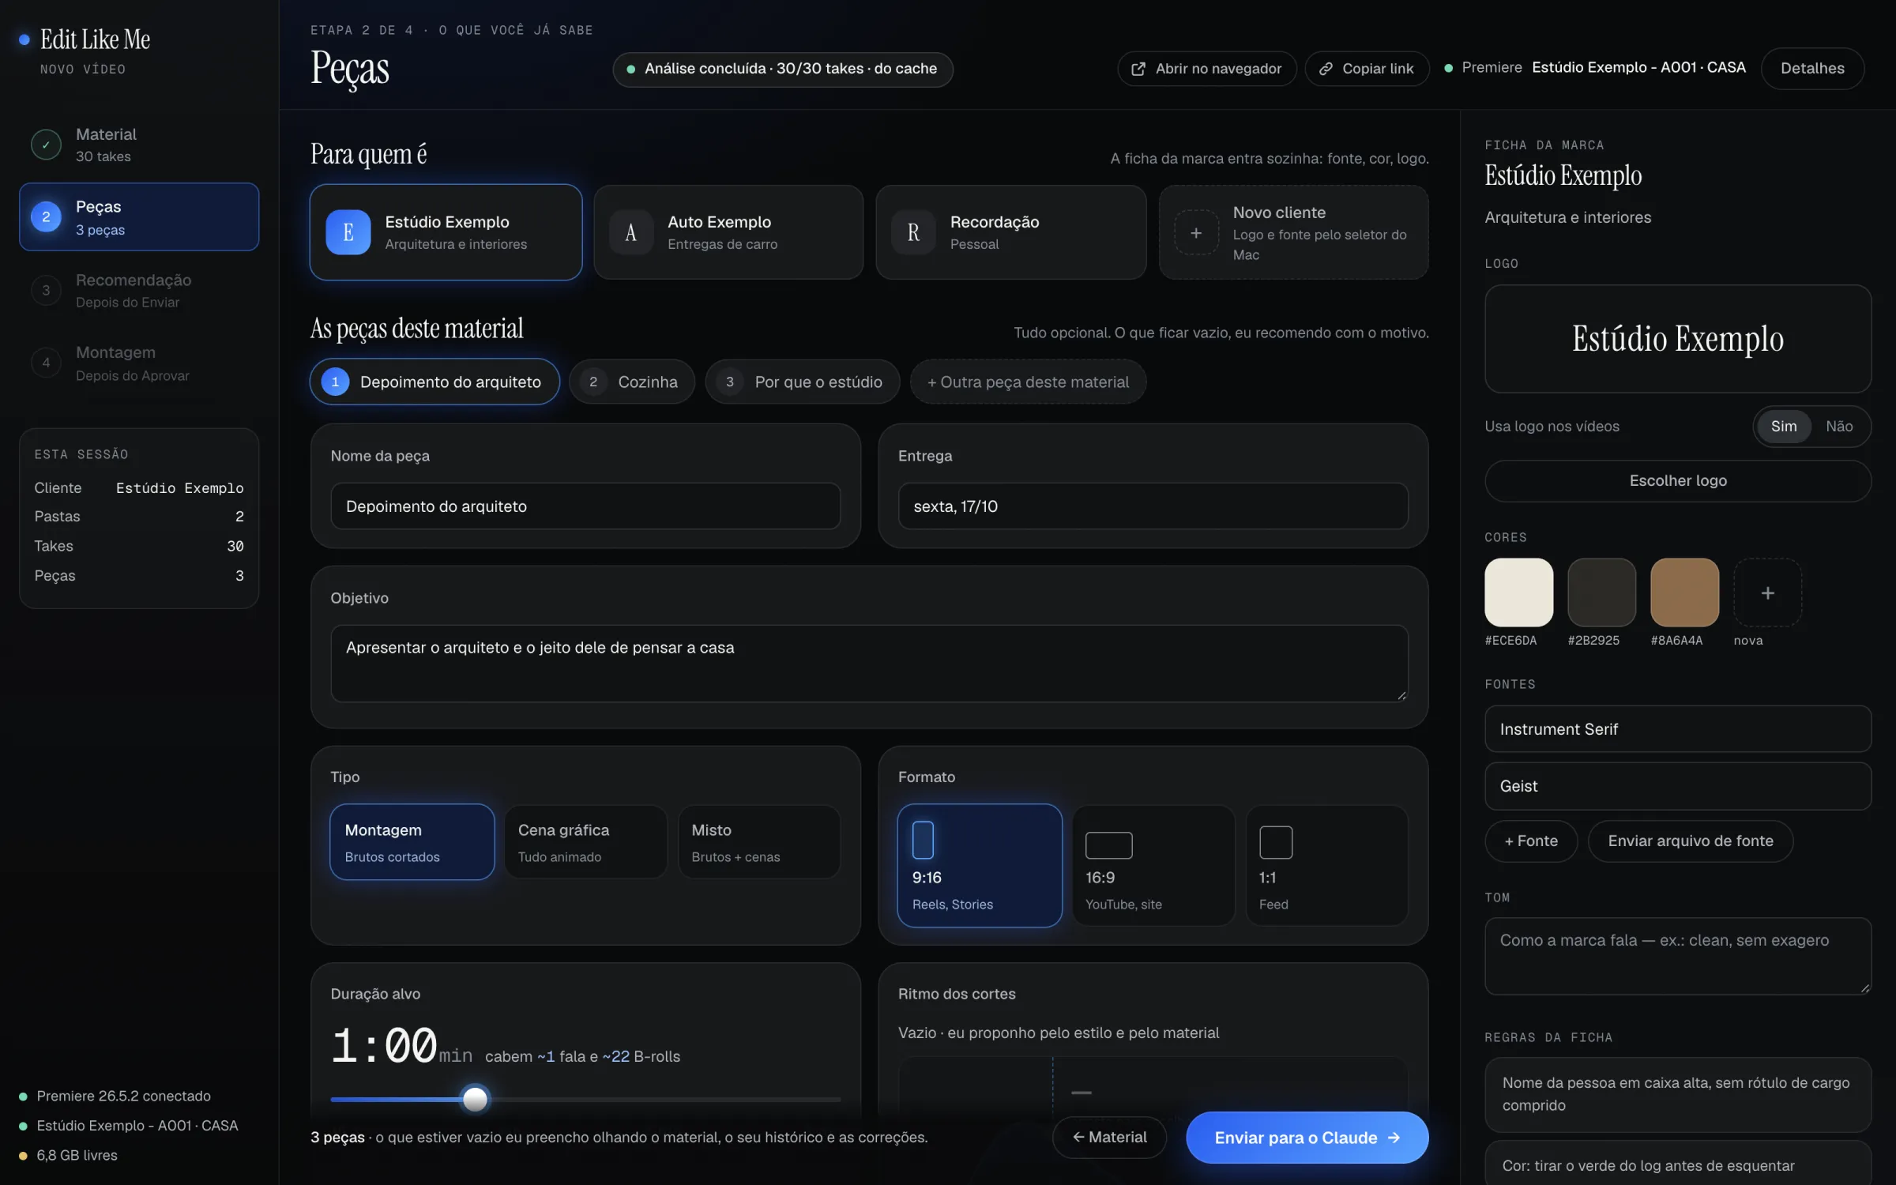Switch to Por que o estúdio tab
This screenshot has height=1185, width=1896.
click(x=803, y=382)
